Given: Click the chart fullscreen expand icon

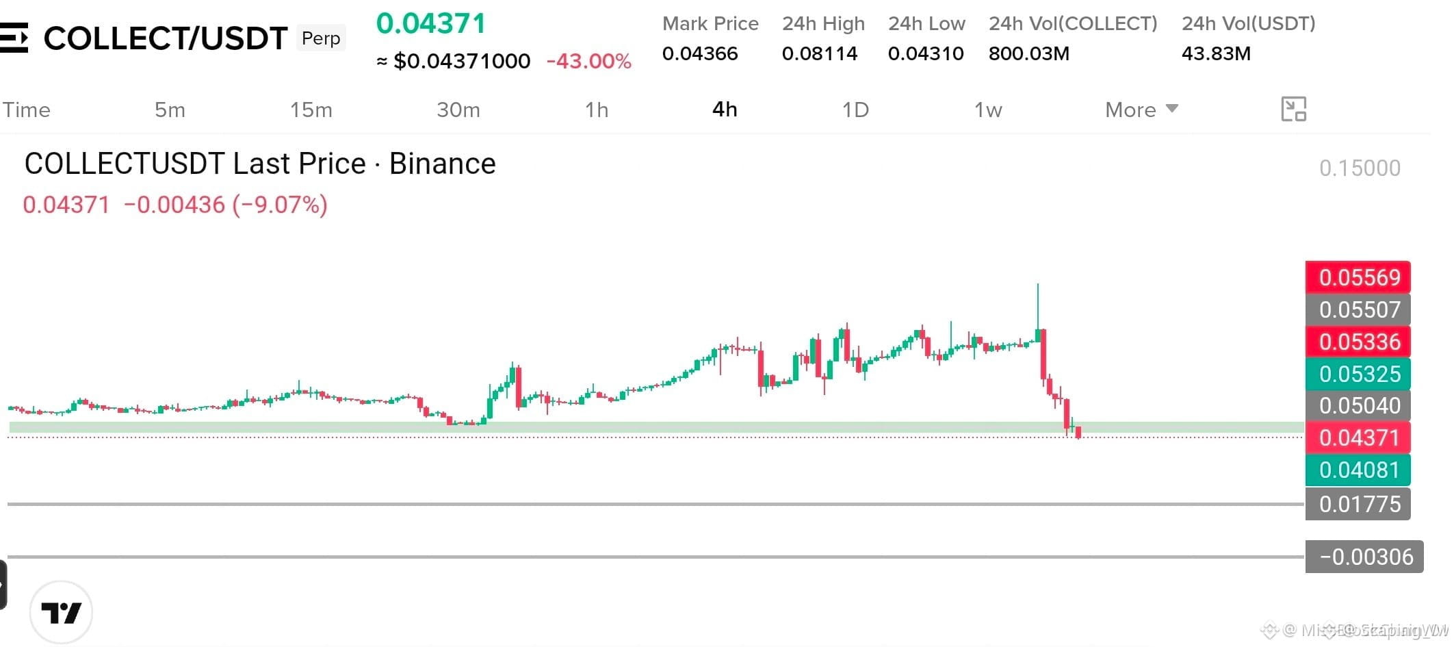Looking at the screenshot, I should 1293,109.
